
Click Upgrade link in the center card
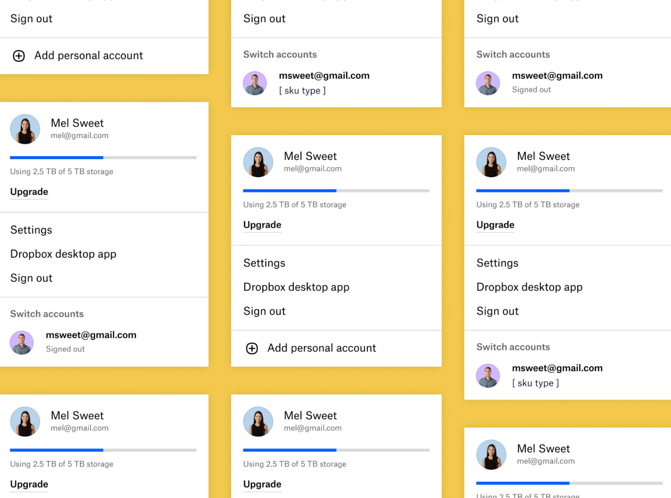point(262,225)
